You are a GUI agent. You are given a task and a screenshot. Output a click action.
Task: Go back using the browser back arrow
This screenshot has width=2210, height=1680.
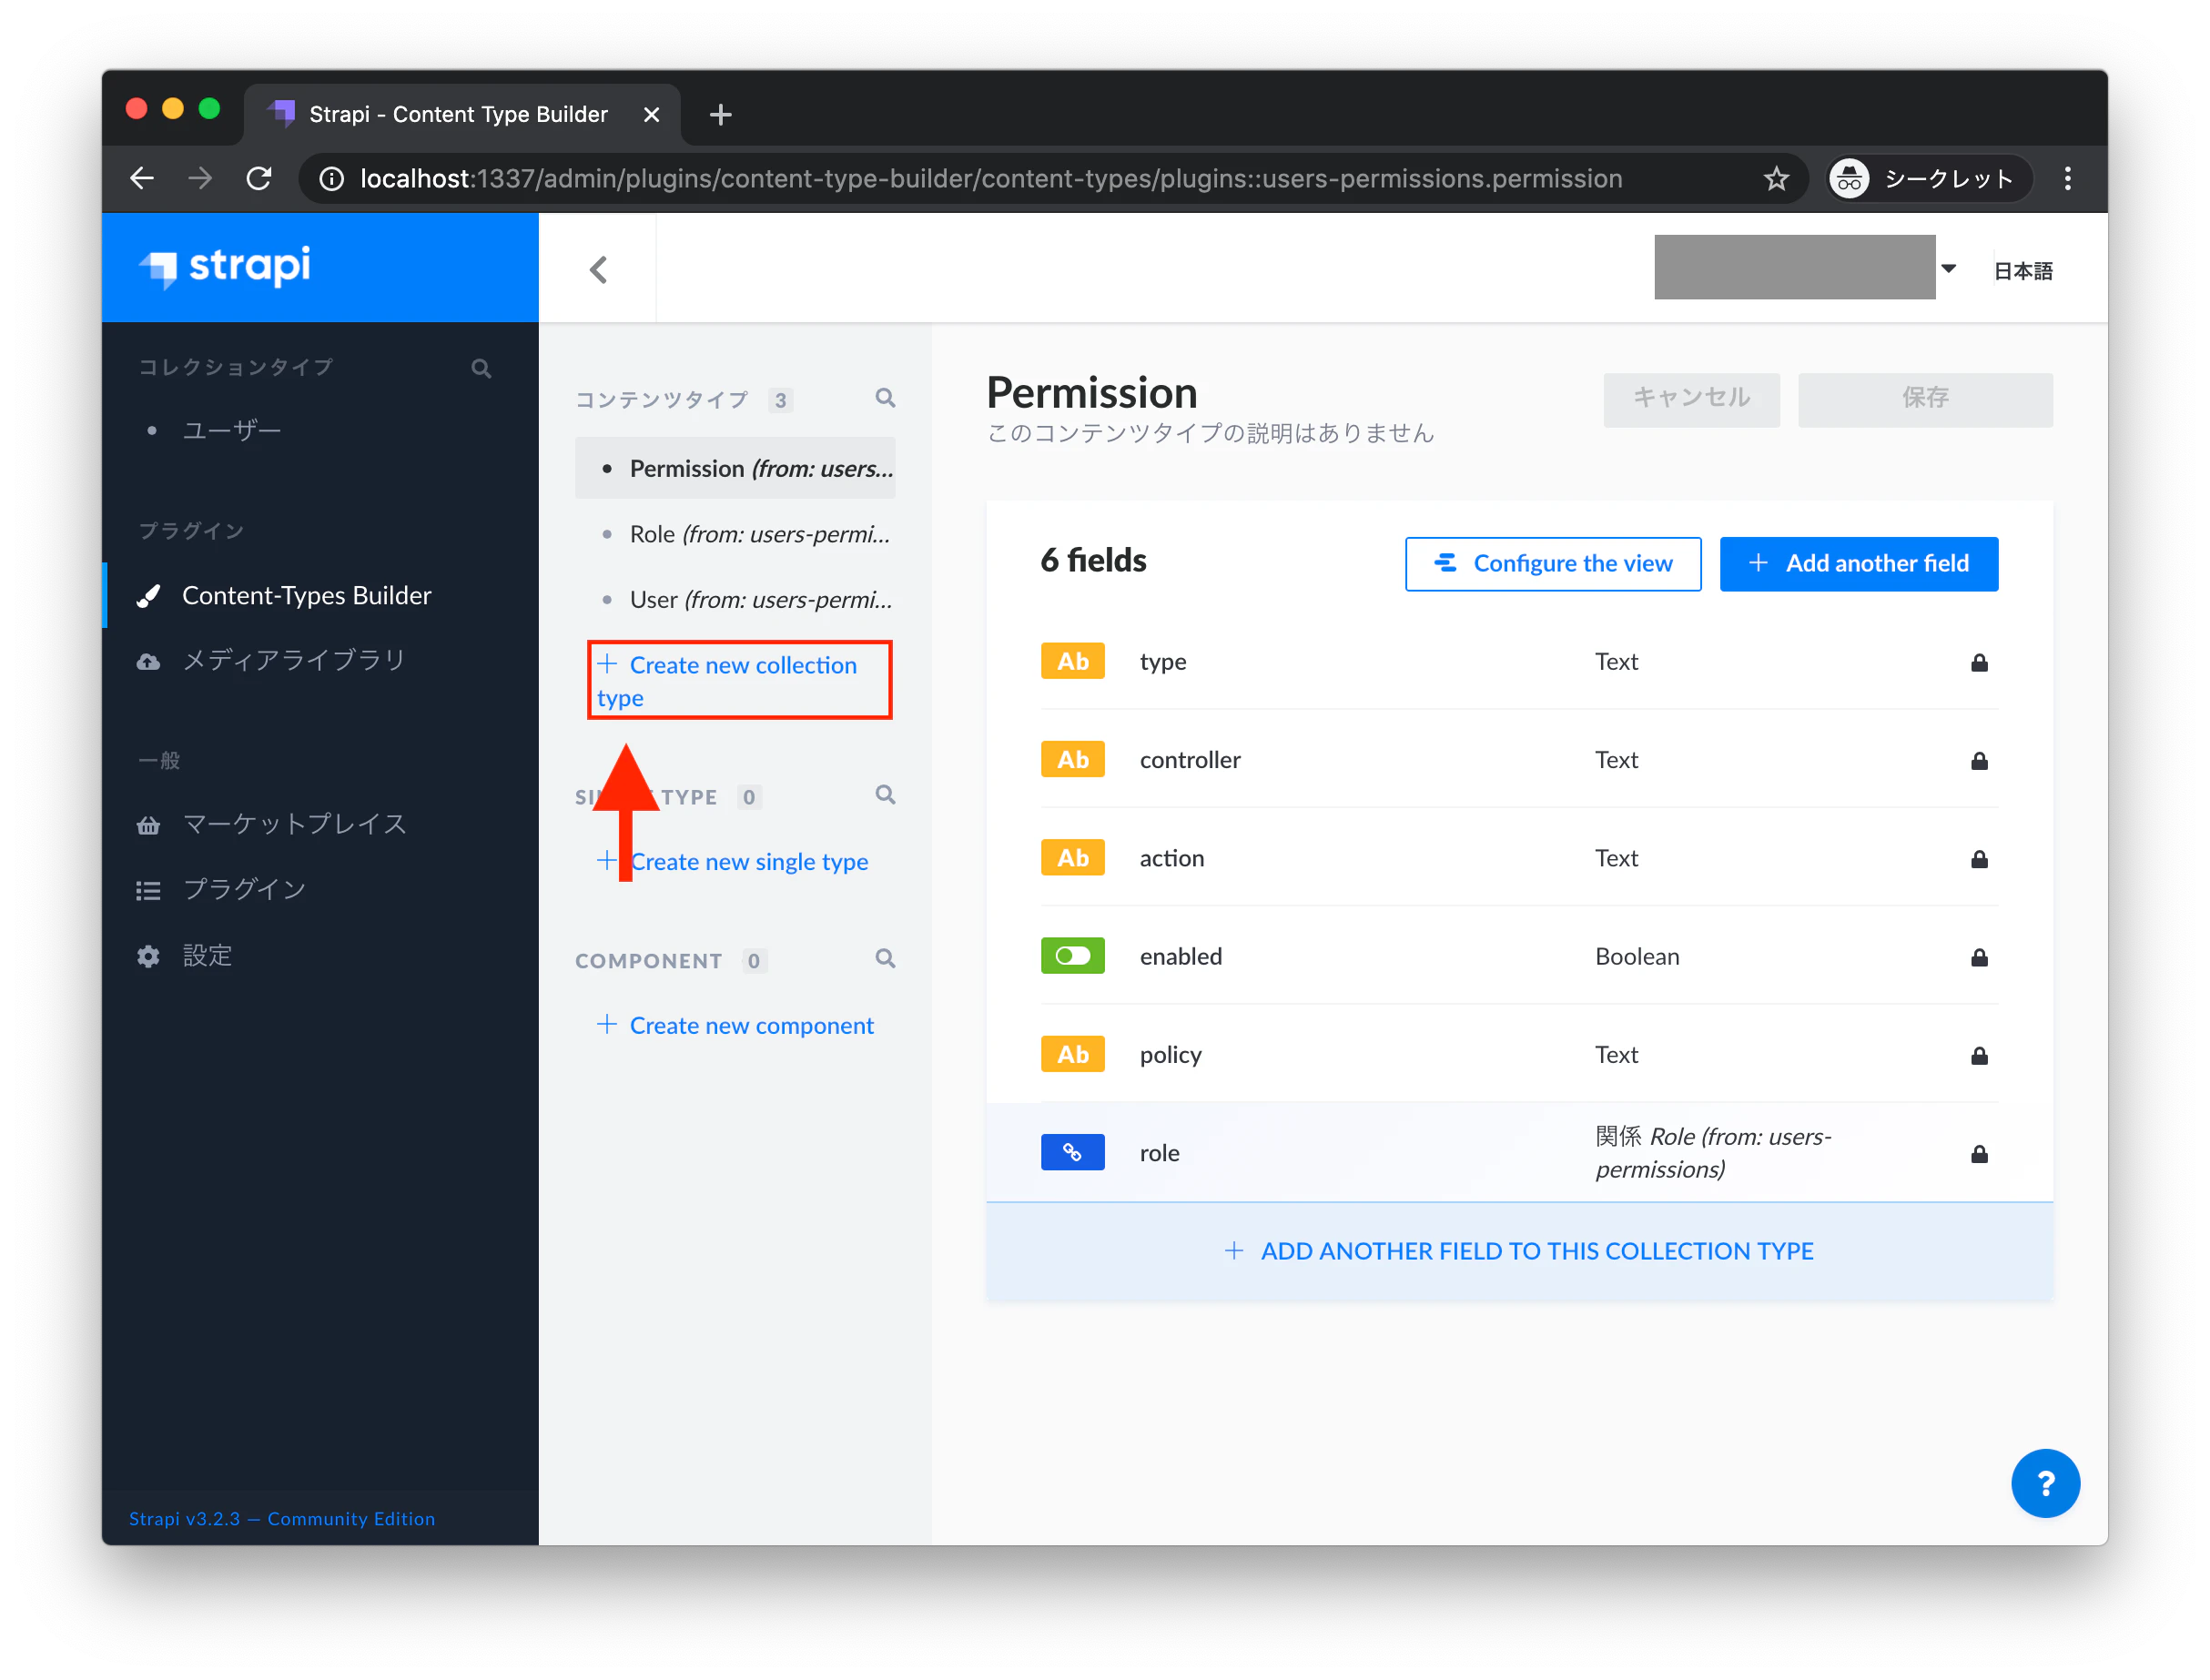(x=143, y=179)
